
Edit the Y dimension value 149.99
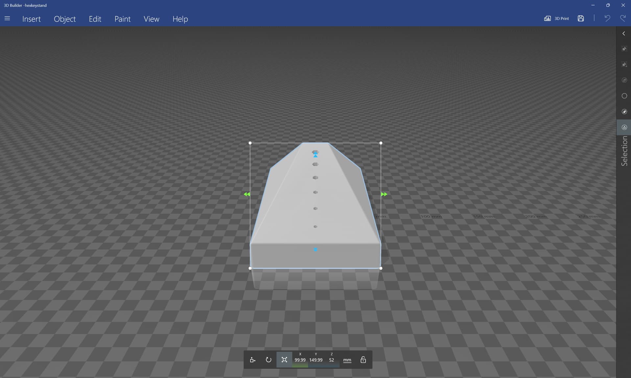316,360
